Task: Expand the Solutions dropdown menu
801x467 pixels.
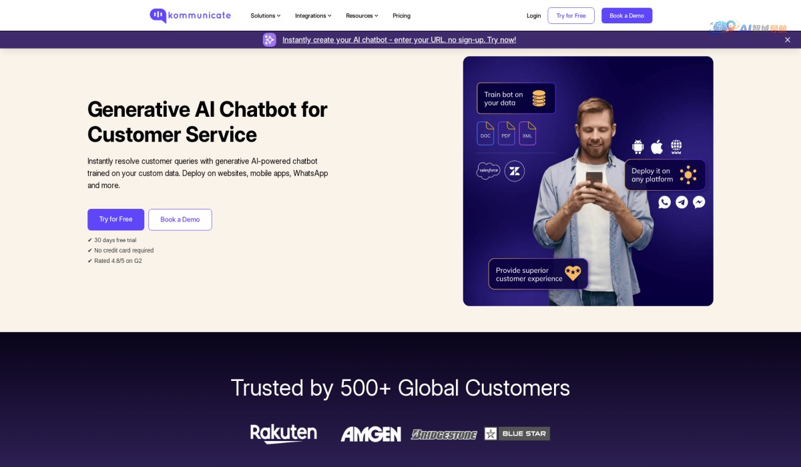Action: tap(266, 15)
